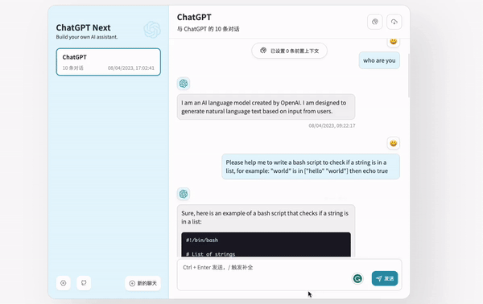This screenshot has height=304, width=483.
Task: Click the reply "I am an AI language model"
Action: tap(266, 107)
